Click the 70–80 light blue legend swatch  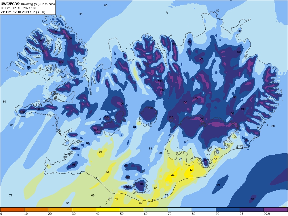point(180,210)
